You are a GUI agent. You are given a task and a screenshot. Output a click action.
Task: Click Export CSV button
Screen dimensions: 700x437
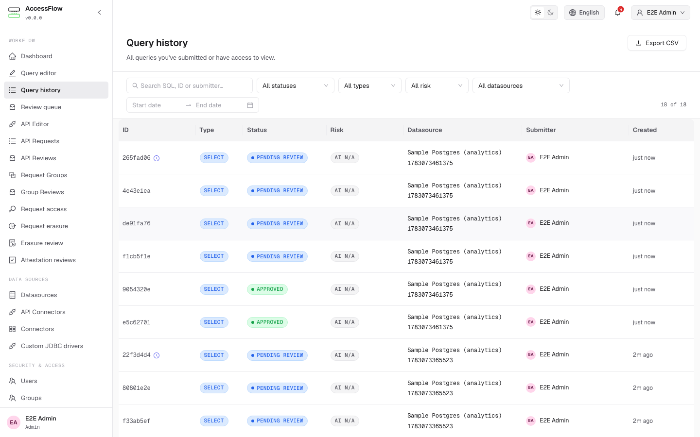coord(657,43)
